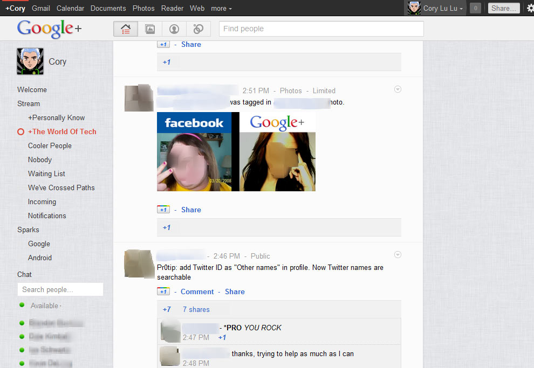The width and height of the screenshot is (534, 368).
Task: Click Cory's avatar in the top black bar
Action: (x=414, y=8)
